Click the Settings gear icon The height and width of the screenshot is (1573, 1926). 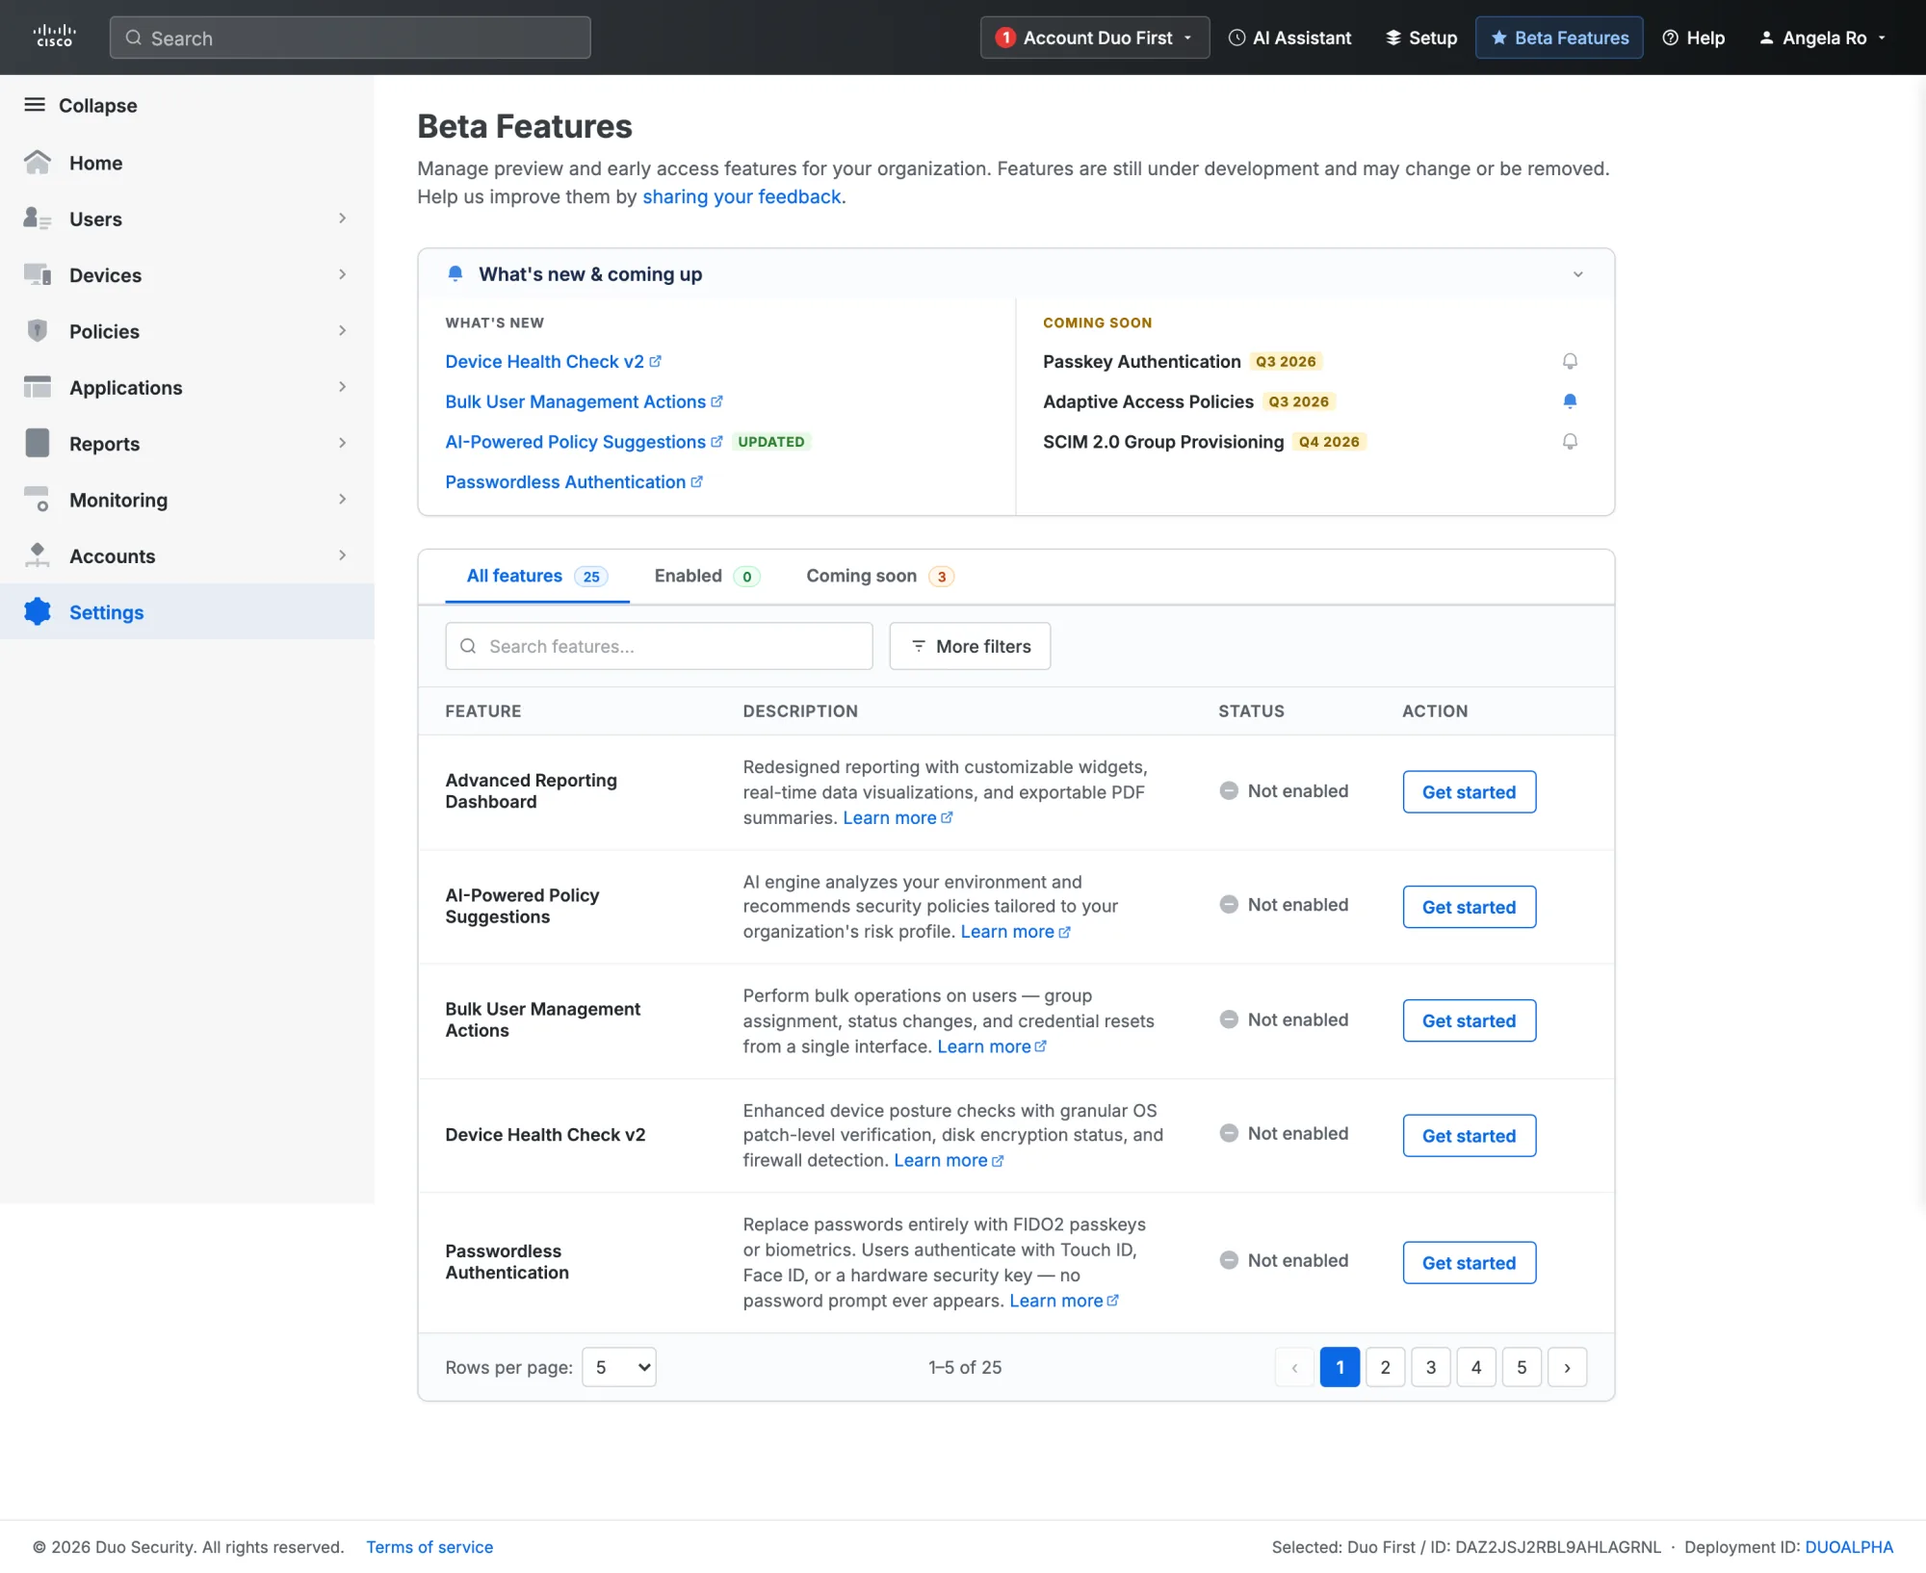[x=38, y=611]
